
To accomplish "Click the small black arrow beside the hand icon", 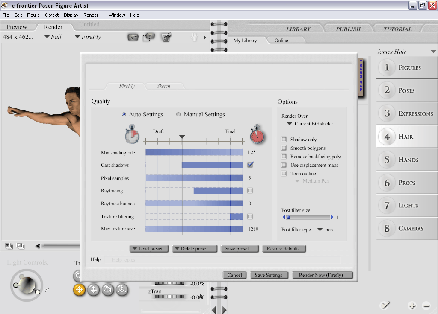I will point(205,38).
